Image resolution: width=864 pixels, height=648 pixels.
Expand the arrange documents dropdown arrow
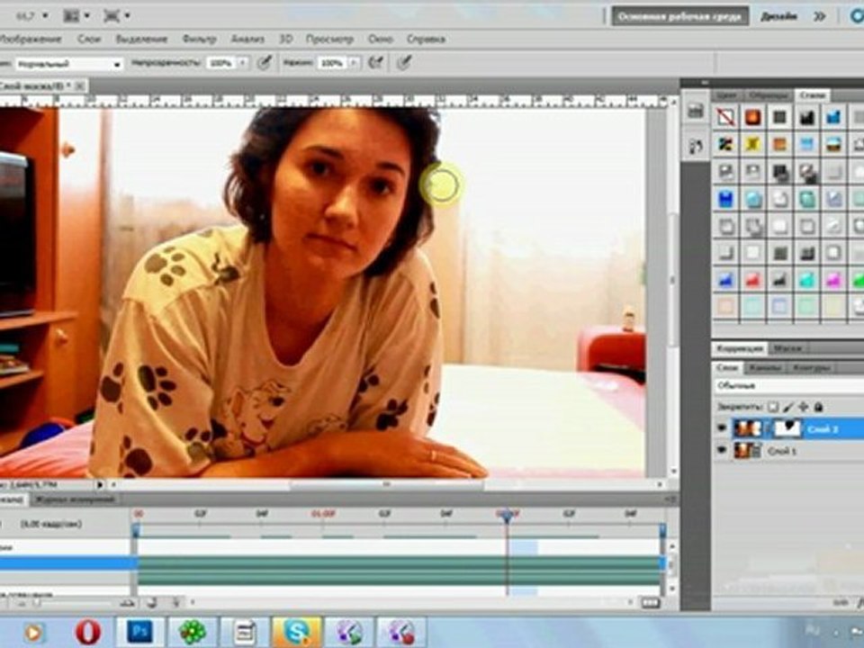coord(87,16)
